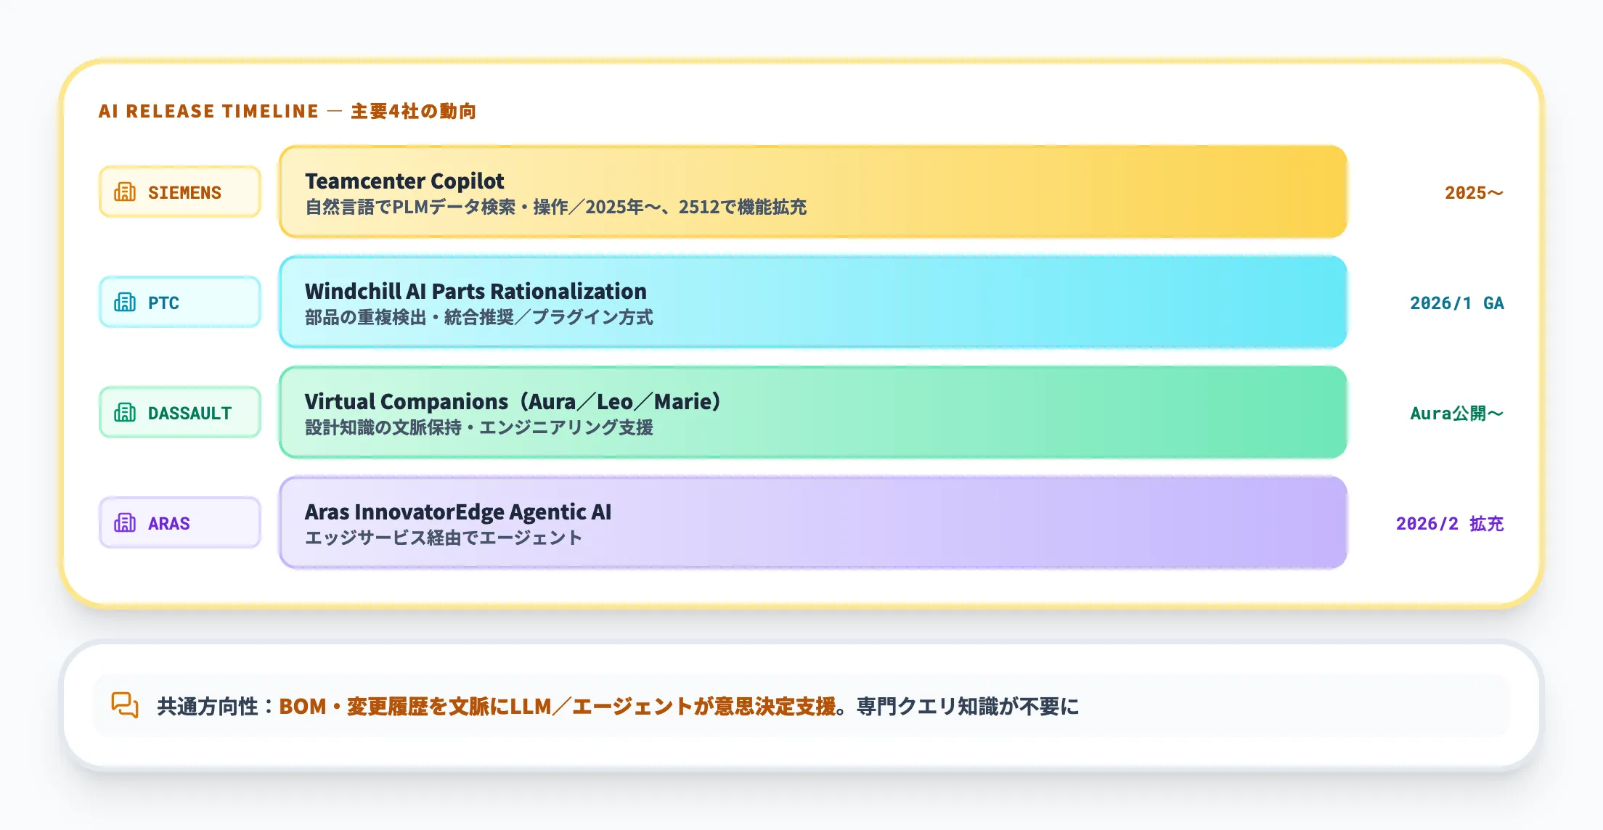Screen dimensions: 1603x830
Task: Select the ARAS vendor label
Action: [169, 524]
